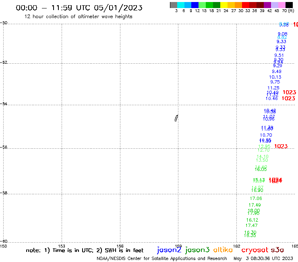Select the wave height reading 17.49
298x262 pixels.
pyautogui.click(x=255, y=205)
